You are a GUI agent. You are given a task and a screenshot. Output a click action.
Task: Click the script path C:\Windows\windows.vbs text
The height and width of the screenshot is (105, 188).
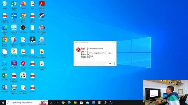pyautogui.click(x=95, y=48)
